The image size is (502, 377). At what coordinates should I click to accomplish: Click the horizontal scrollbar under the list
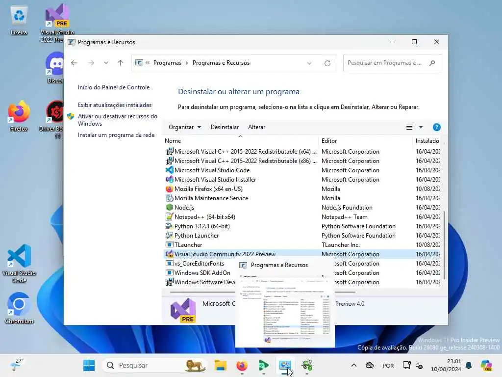coord(263,292)
